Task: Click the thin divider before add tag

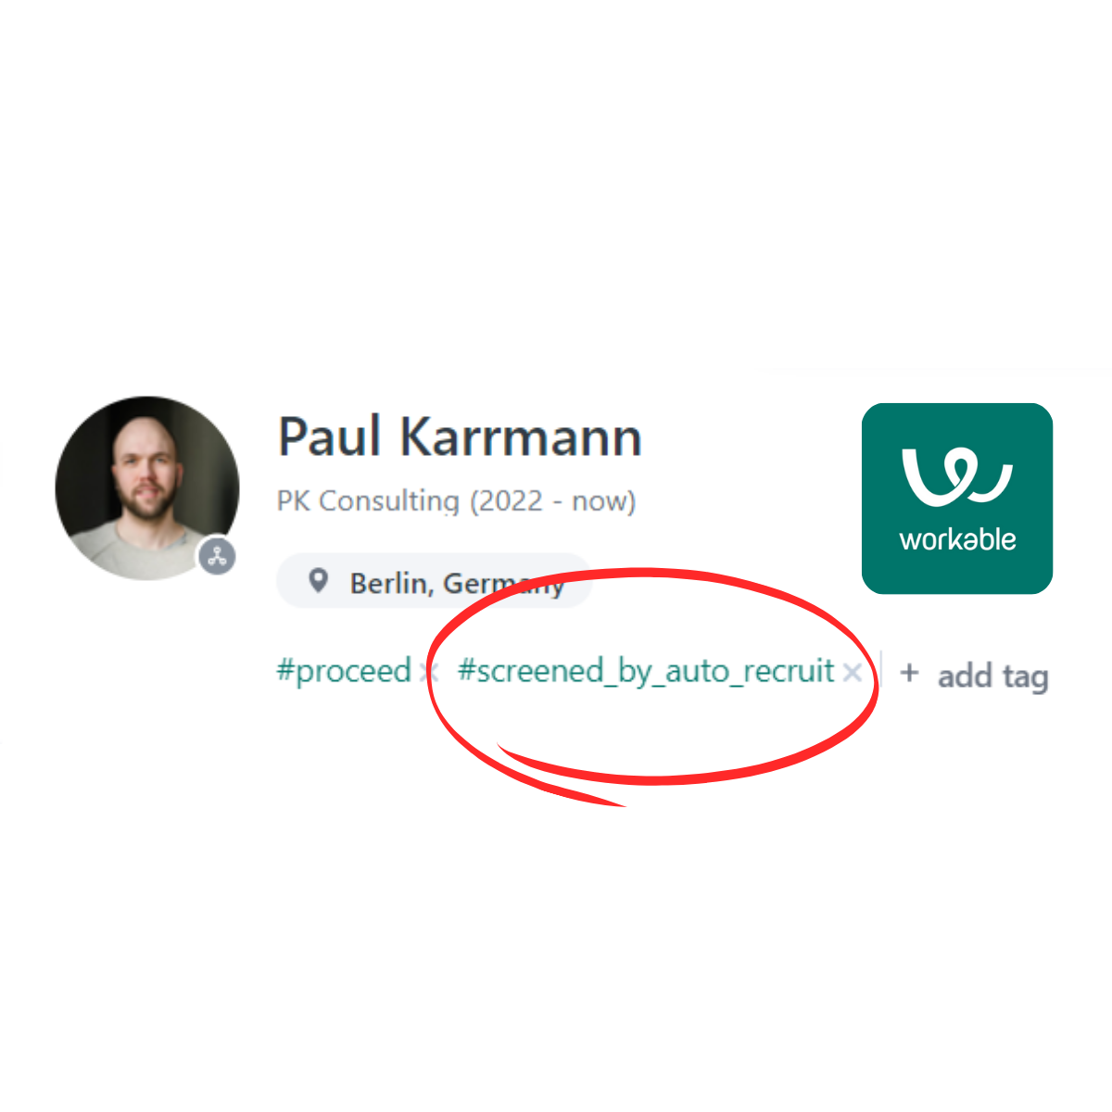Action: (880, 669)
